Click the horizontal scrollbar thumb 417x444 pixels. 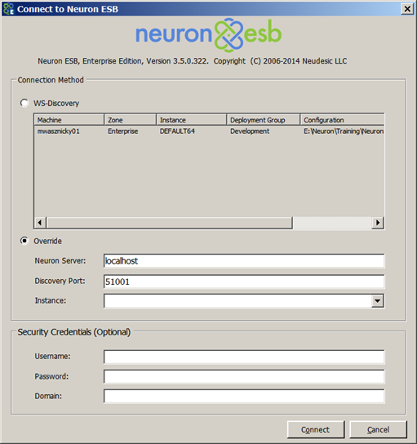click(169, 223)
